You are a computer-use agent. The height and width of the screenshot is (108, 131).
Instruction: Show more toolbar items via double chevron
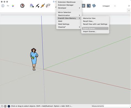(129, 6)
